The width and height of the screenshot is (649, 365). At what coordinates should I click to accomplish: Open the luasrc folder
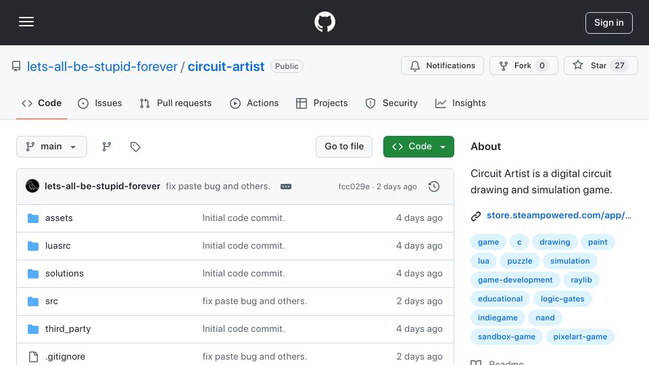pos(58,246)
